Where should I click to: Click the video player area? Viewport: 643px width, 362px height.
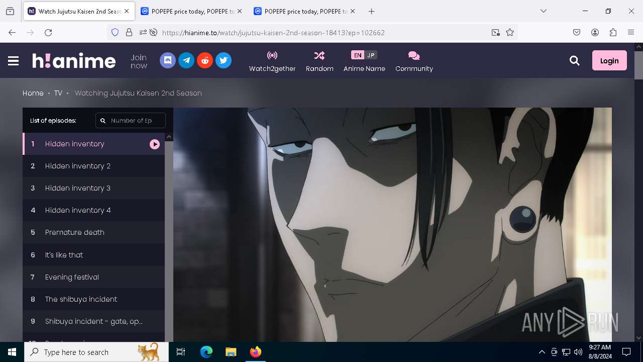click(392, 225)
